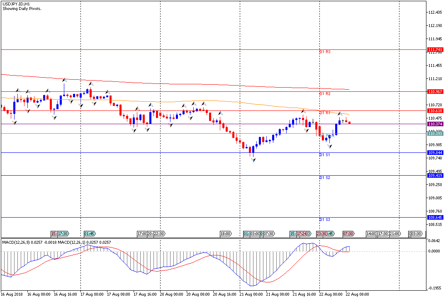This screenshot has width=448, height=299.
Task: Click the purple 110.374 current price label
Action: [x=435, y=124]
